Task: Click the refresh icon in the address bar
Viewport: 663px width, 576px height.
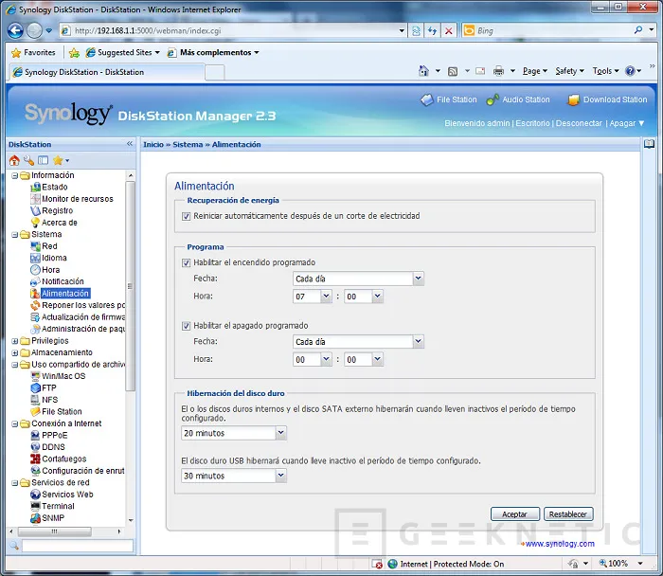Action: [432, 31]
